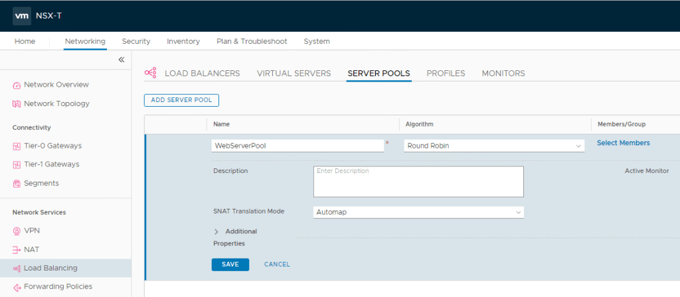The width and height of the screenshot is (680, 297).
Task: Switch to the Virtual Servers tab
Action: pos(294,74)
